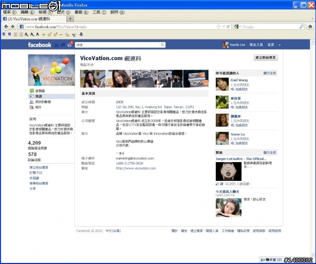
Task: Click 中文(台灣) language link in footer
Action: (113, 231)
